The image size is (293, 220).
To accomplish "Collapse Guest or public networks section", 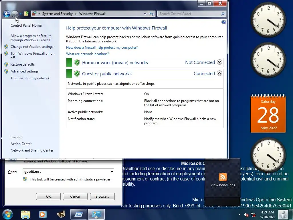I will pyautogui.click(x=219, y=73).
